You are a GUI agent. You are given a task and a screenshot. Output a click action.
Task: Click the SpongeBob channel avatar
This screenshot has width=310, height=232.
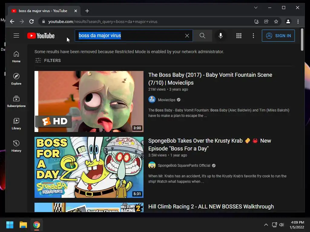point(152,165)
